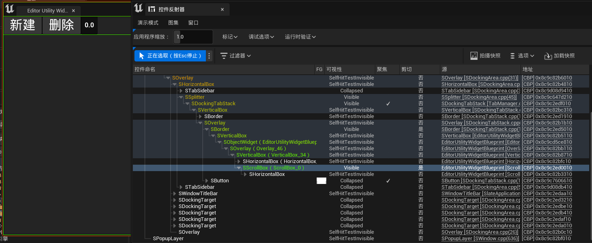Click the 新建 button
Viewport: 592px width, 243px height.
tap(22, 25)
